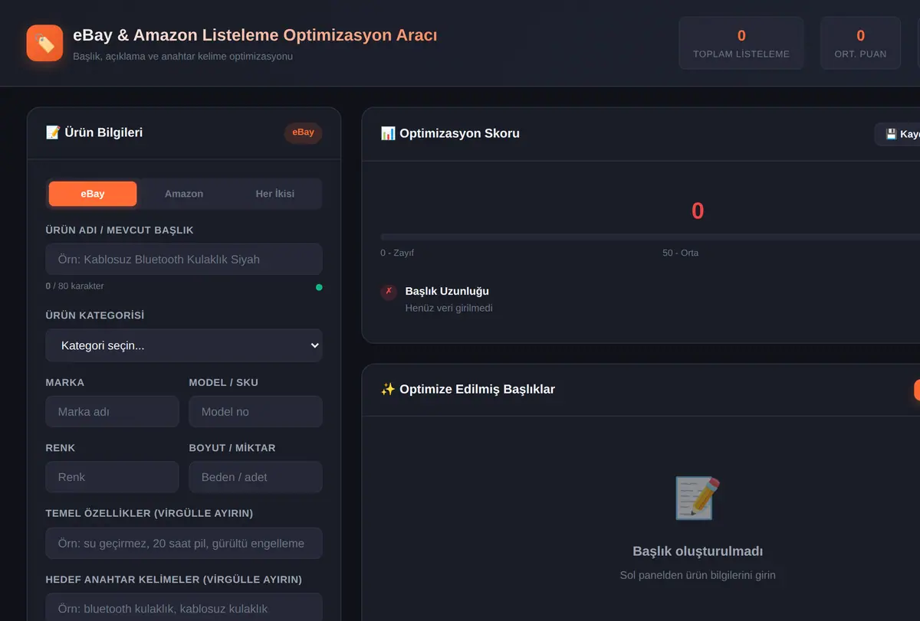The height and width of the screenshot is (621, 920).
Task: Open the Kategori seçin dropdown
Action: (184, 345)
